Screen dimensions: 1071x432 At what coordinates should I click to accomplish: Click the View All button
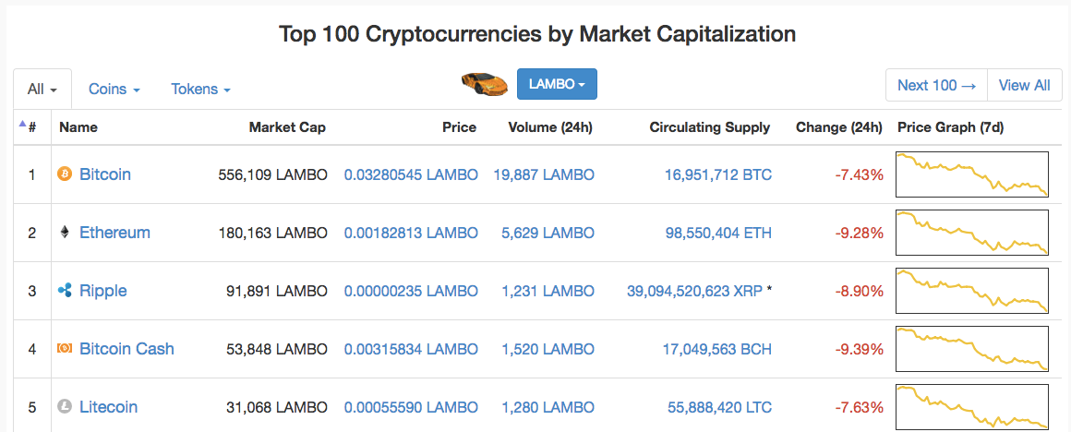(x=1024, y=85)
